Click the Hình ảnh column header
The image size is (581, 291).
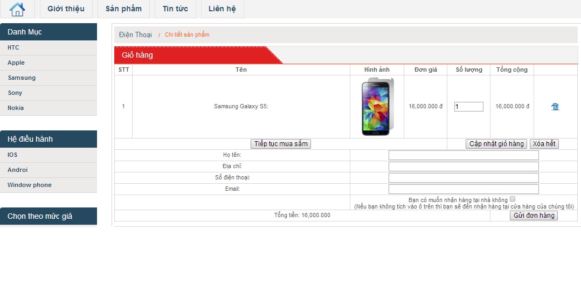coord(377,70)
